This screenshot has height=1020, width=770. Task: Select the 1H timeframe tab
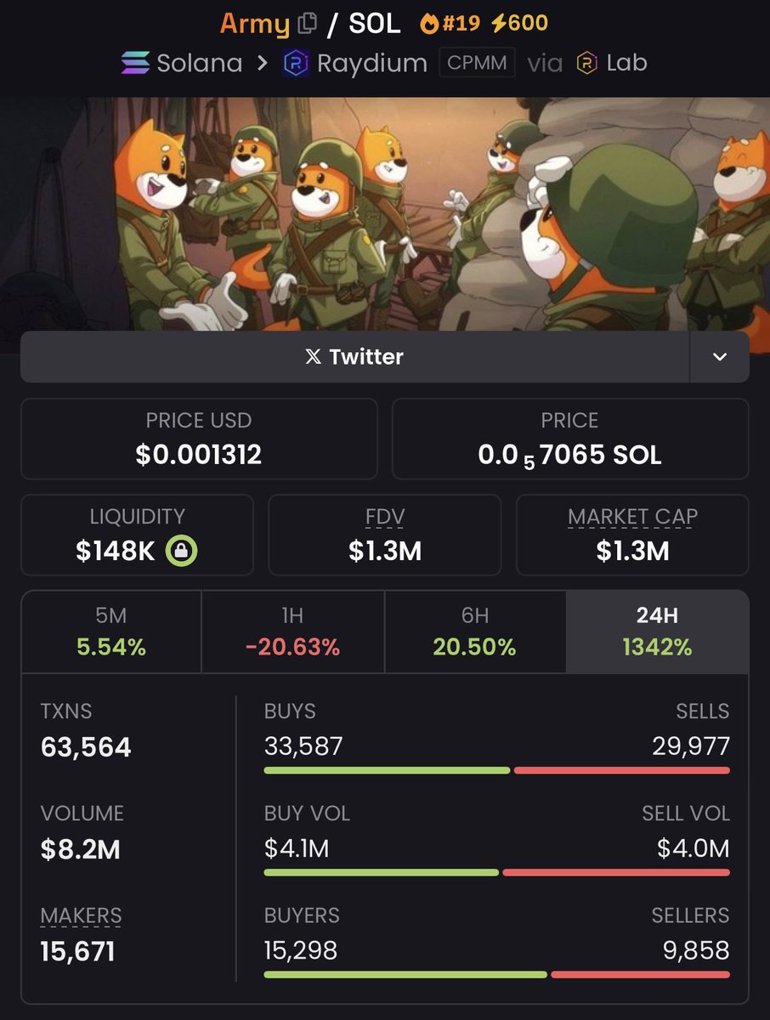pyautogui.click(x=292, y=632)
